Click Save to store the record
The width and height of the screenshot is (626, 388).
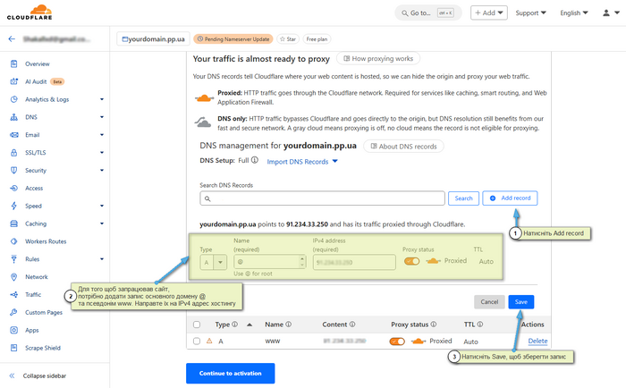pyautogui.click(x=521, y=302)
